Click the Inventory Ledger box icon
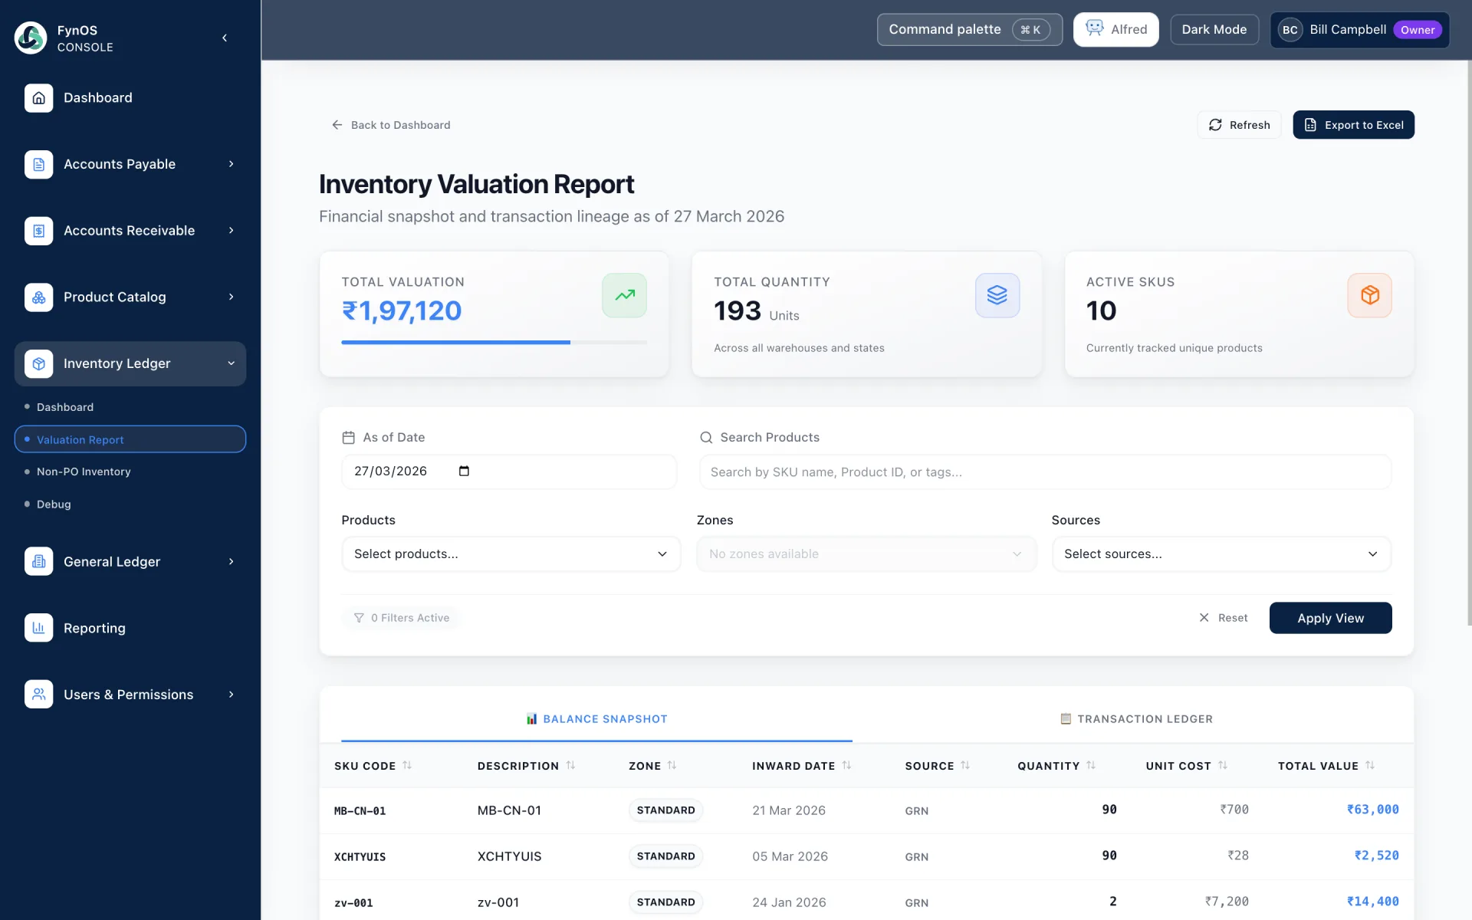This screenshot has height=920, width=1472. (39, 363)
